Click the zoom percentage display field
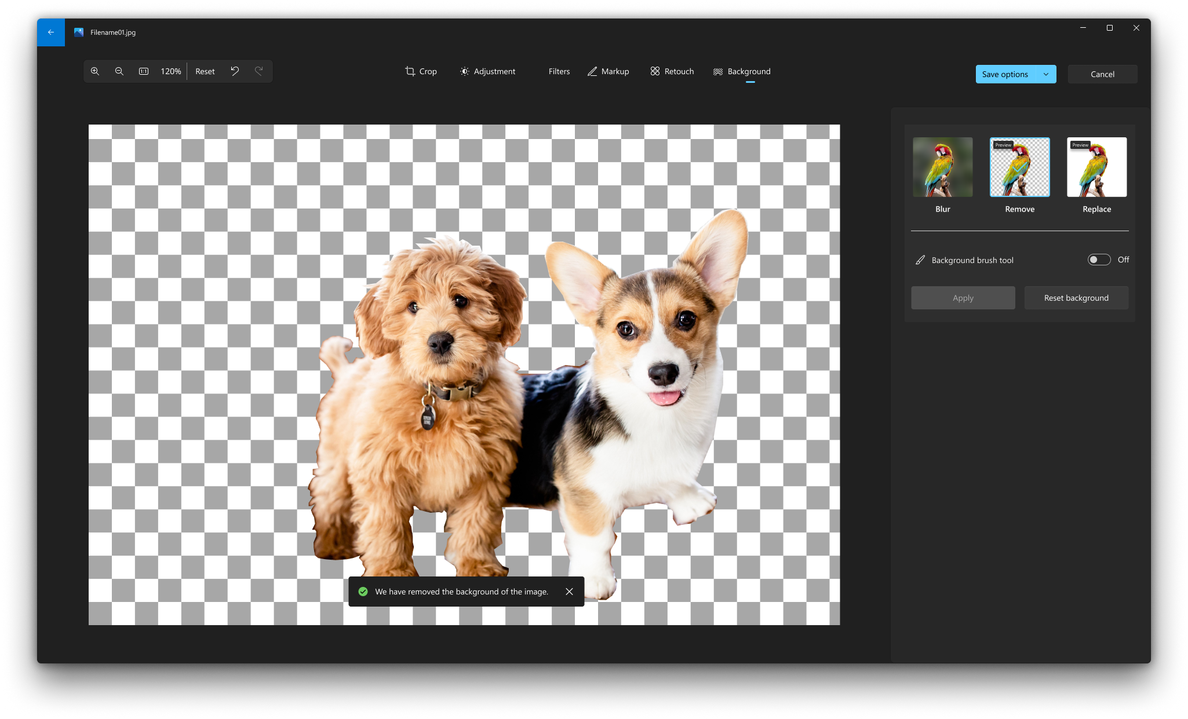Viewport: 1188px width, 719px height. pos(170,70)
